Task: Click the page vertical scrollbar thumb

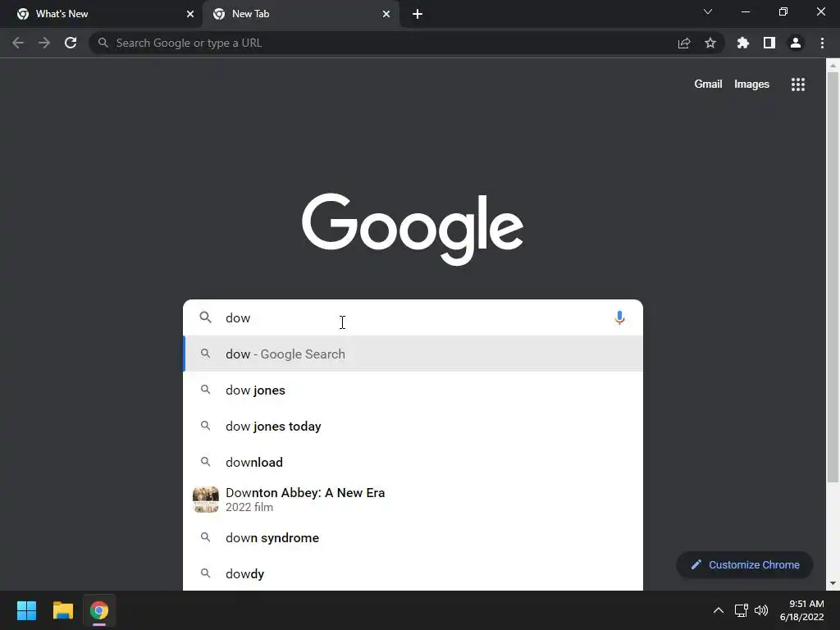Action: [833, 277]
